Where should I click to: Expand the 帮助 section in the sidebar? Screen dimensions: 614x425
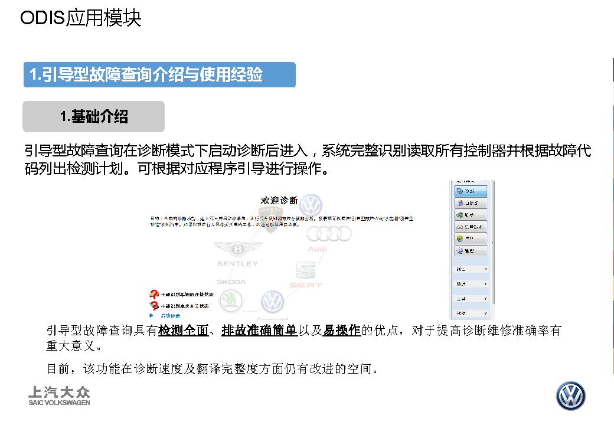pos(472,313)
